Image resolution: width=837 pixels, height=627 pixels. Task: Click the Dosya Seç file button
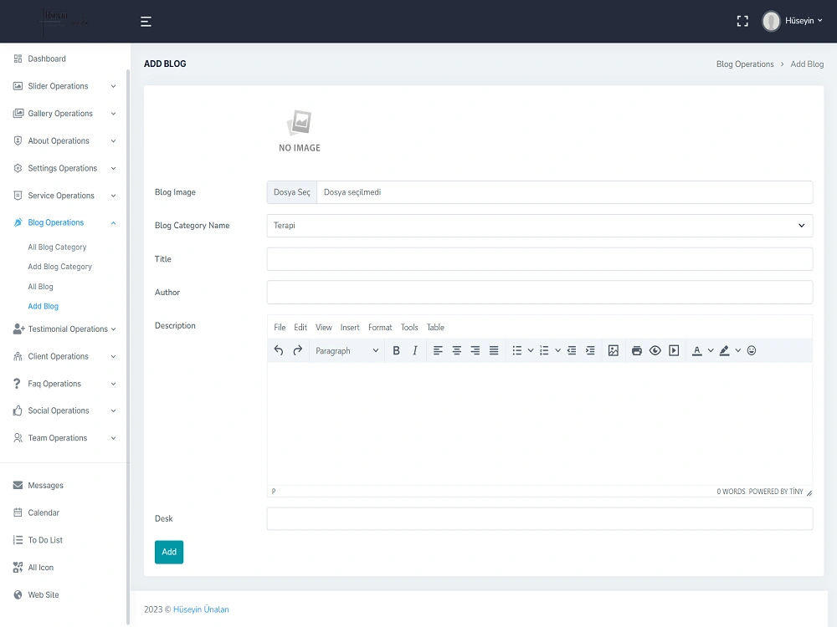(x=292, y=192)
